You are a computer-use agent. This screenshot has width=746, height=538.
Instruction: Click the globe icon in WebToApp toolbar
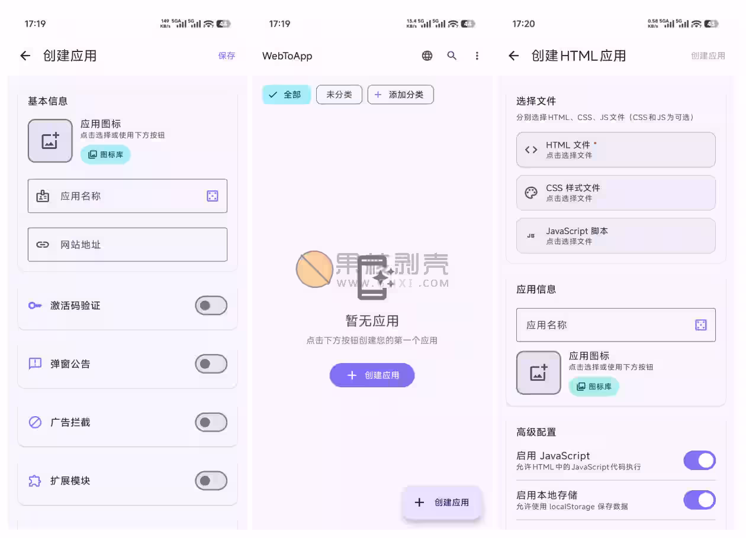pyautogui.click(x=427, y=56)
